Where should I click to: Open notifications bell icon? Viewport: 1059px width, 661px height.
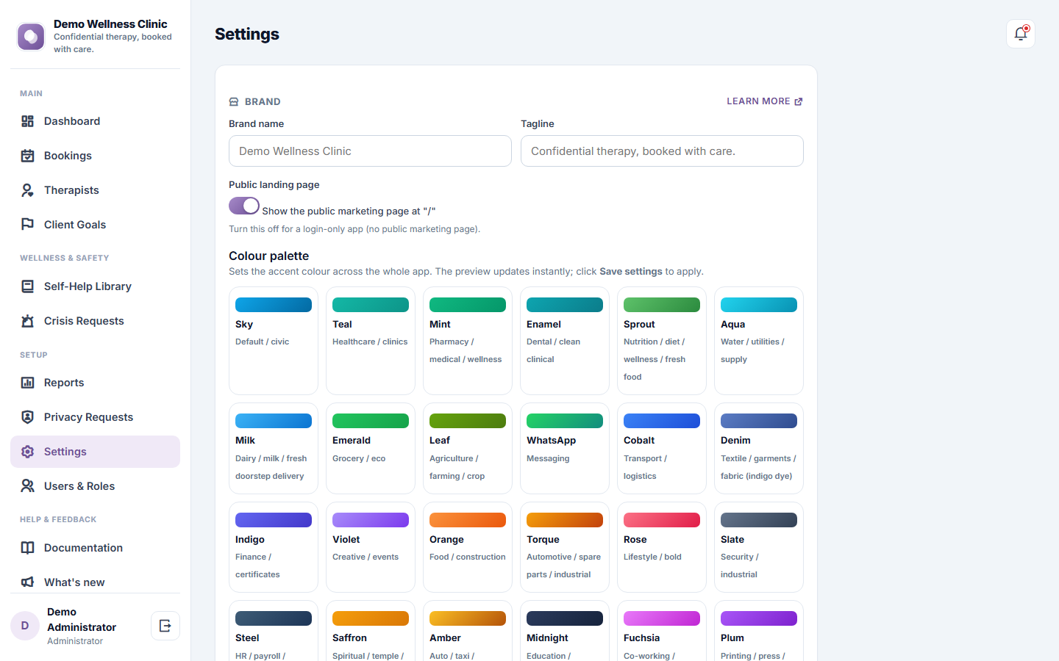tap(1021, 34)
